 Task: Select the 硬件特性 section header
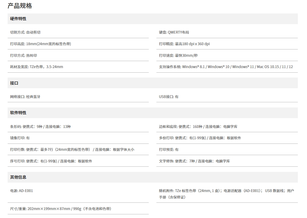tap(18, 19)
